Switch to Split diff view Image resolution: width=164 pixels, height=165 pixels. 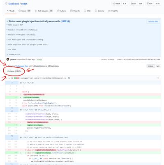(158, 66)
